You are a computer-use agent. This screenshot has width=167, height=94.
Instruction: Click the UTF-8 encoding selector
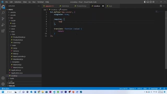point(139,89)
